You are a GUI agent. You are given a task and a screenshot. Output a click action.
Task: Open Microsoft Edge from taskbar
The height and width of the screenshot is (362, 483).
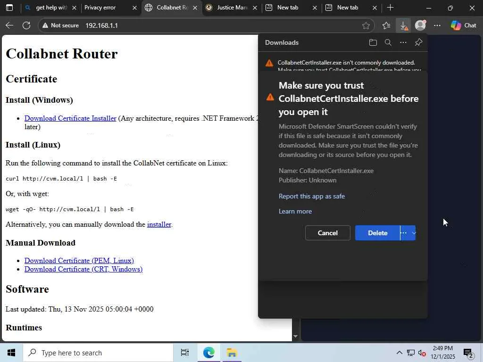(x=208, y=353)
